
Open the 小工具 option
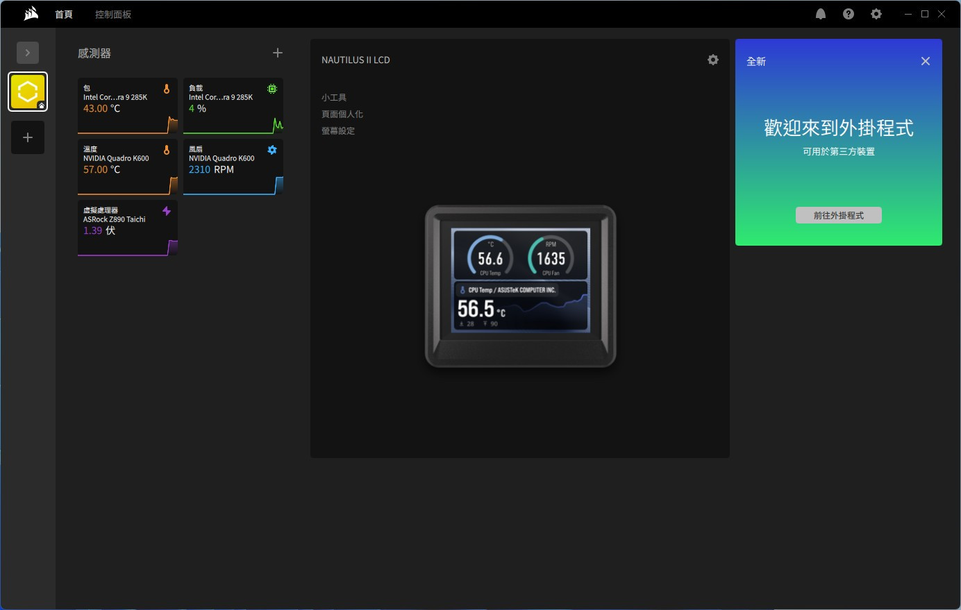[x=334, y=98]
